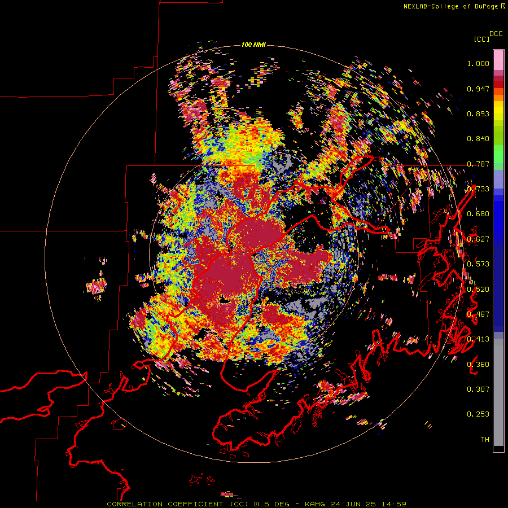The width and height of the screenshot is (508, 508).
Task: Pick the gray lower segment of the color bar
Action: 498,392
